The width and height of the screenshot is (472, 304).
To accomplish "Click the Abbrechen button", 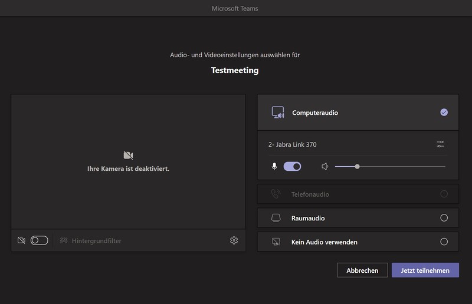I will pos(362,270).
